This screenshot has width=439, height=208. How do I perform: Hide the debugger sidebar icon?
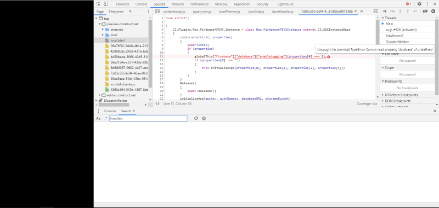[x=375, y=11]
